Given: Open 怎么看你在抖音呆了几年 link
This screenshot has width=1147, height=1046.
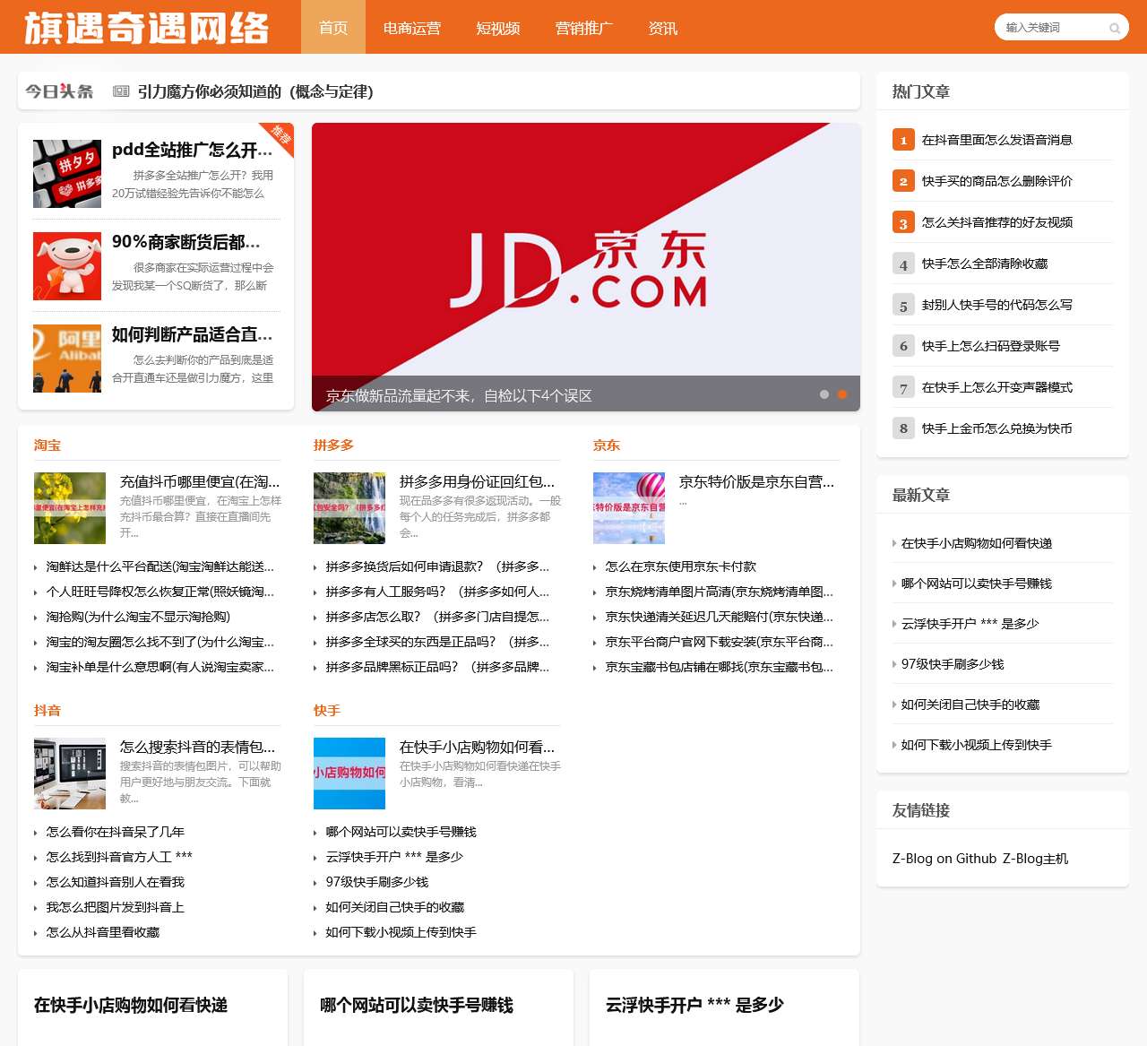Looking at the screenshot, I should 116,832.
